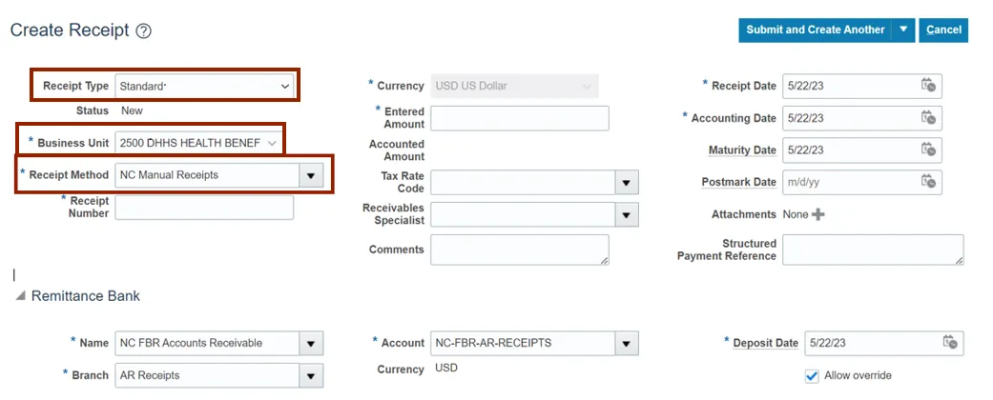Viewport: 993px width, 400px height.
Task: Click Submit and Create Another button
Action: point(815,30)
